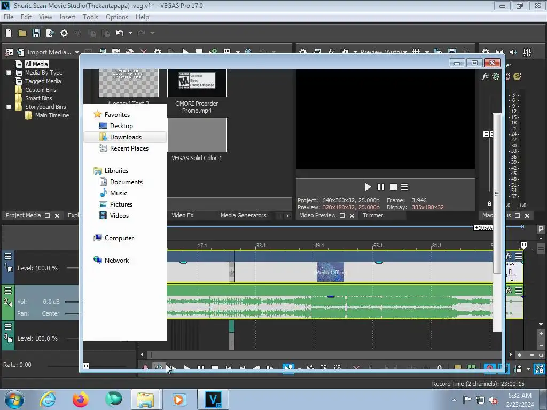Click the marker flag icon above the scrollbar
Image resolution: width=547 pixels, height=410 pixels.
[x=541, y=229]
